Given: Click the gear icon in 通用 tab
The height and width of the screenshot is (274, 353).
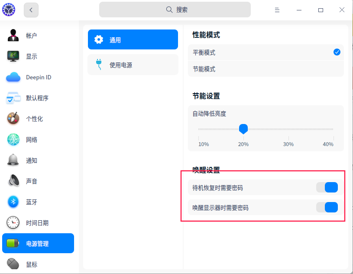Looking at the screenshot, I should (99, 39).
